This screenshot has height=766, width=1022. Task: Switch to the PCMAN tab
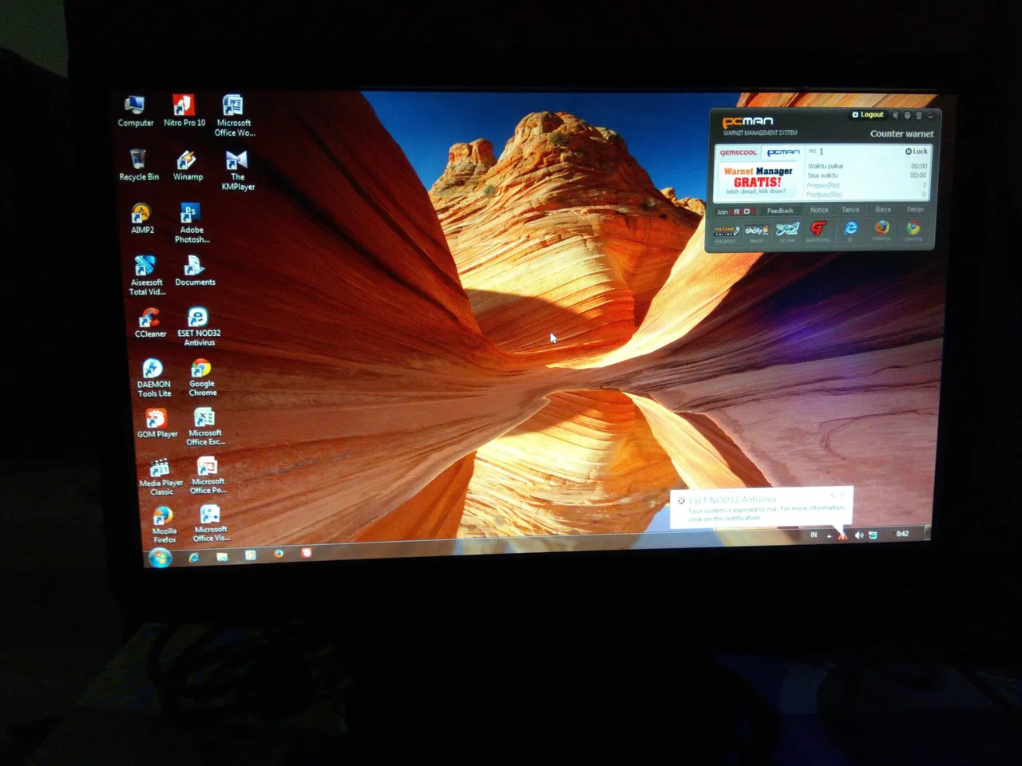[783, 152]
